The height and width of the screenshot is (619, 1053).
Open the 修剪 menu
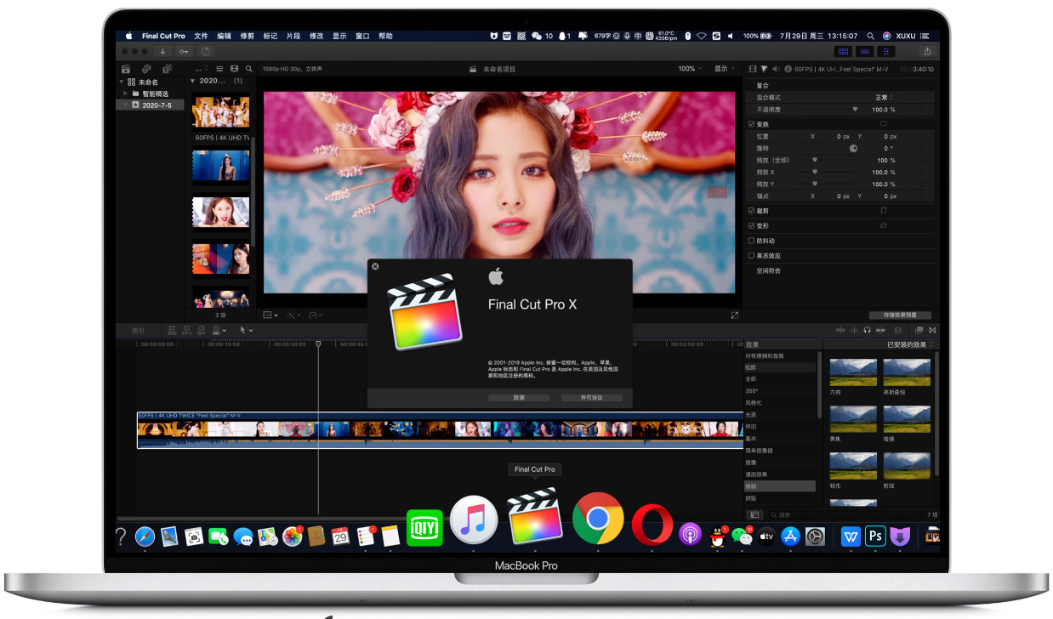(x=247, y=37)
